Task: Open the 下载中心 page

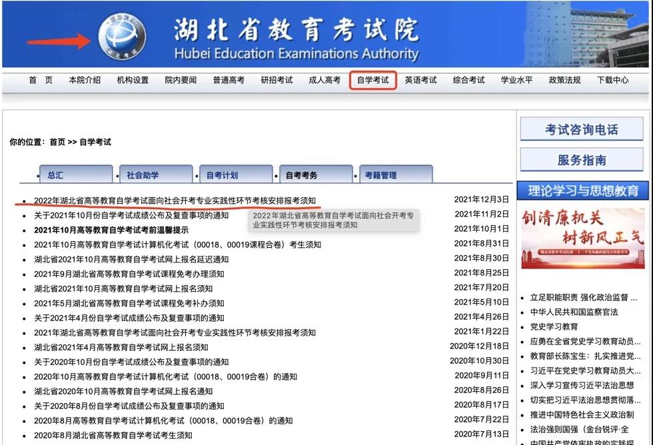Action: tap(612, 80)
